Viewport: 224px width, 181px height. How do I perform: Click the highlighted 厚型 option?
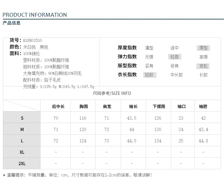tap(203, 48)
